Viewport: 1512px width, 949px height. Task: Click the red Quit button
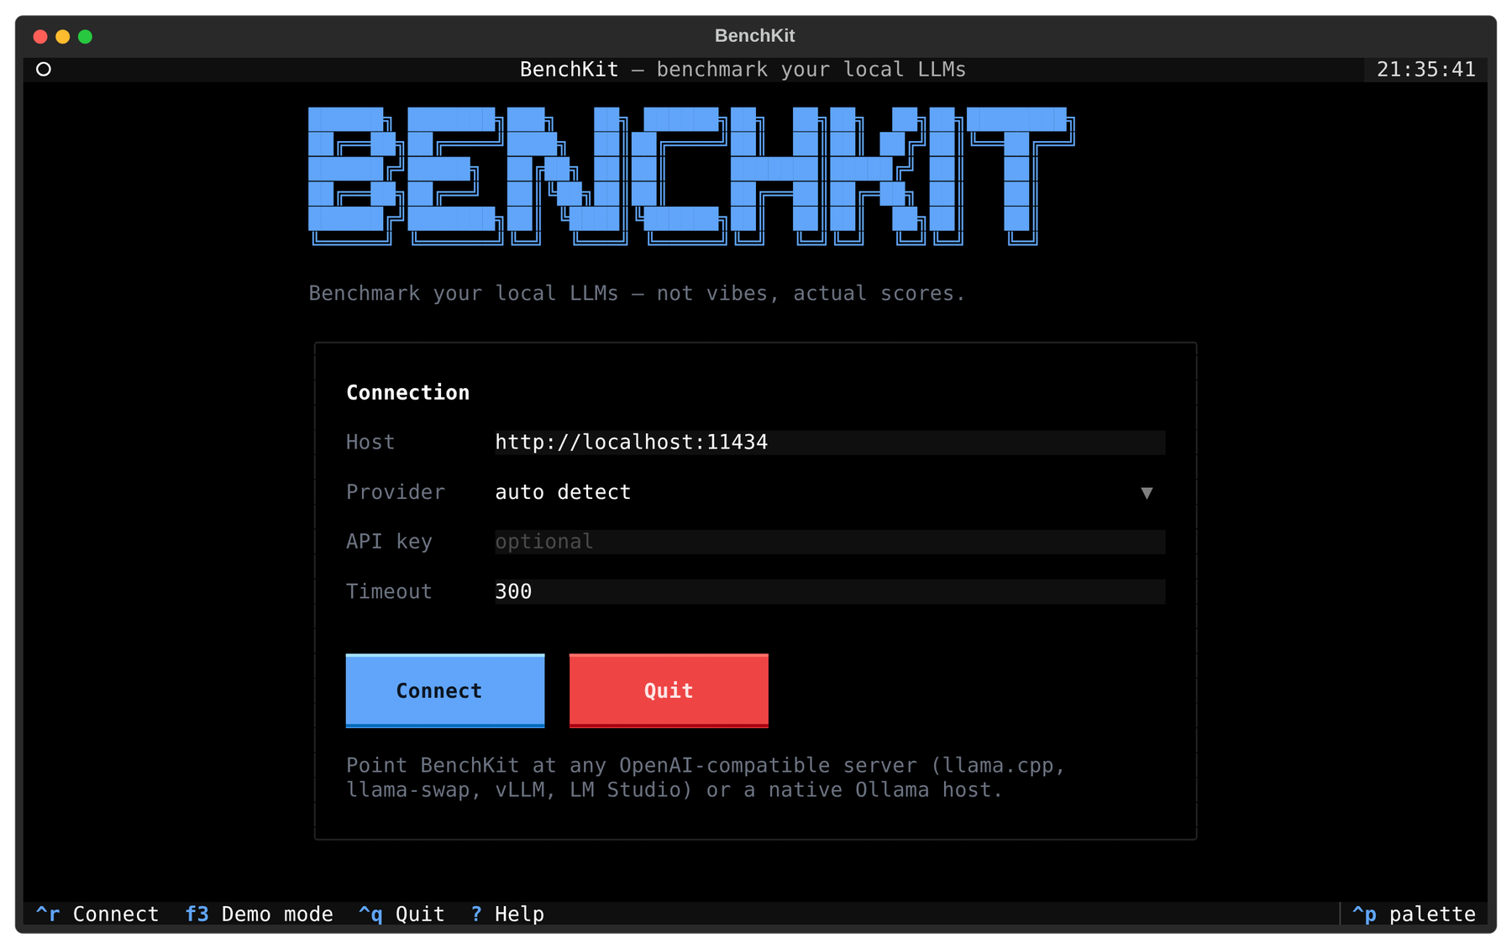(x=669, y=690)
